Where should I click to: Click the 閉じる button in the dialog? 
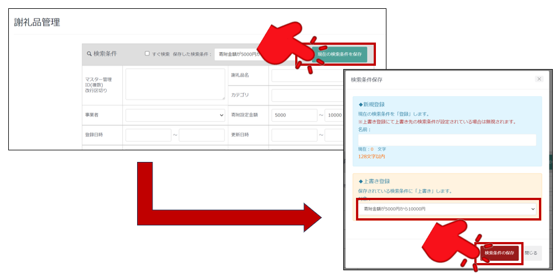[x=532, y=253]
